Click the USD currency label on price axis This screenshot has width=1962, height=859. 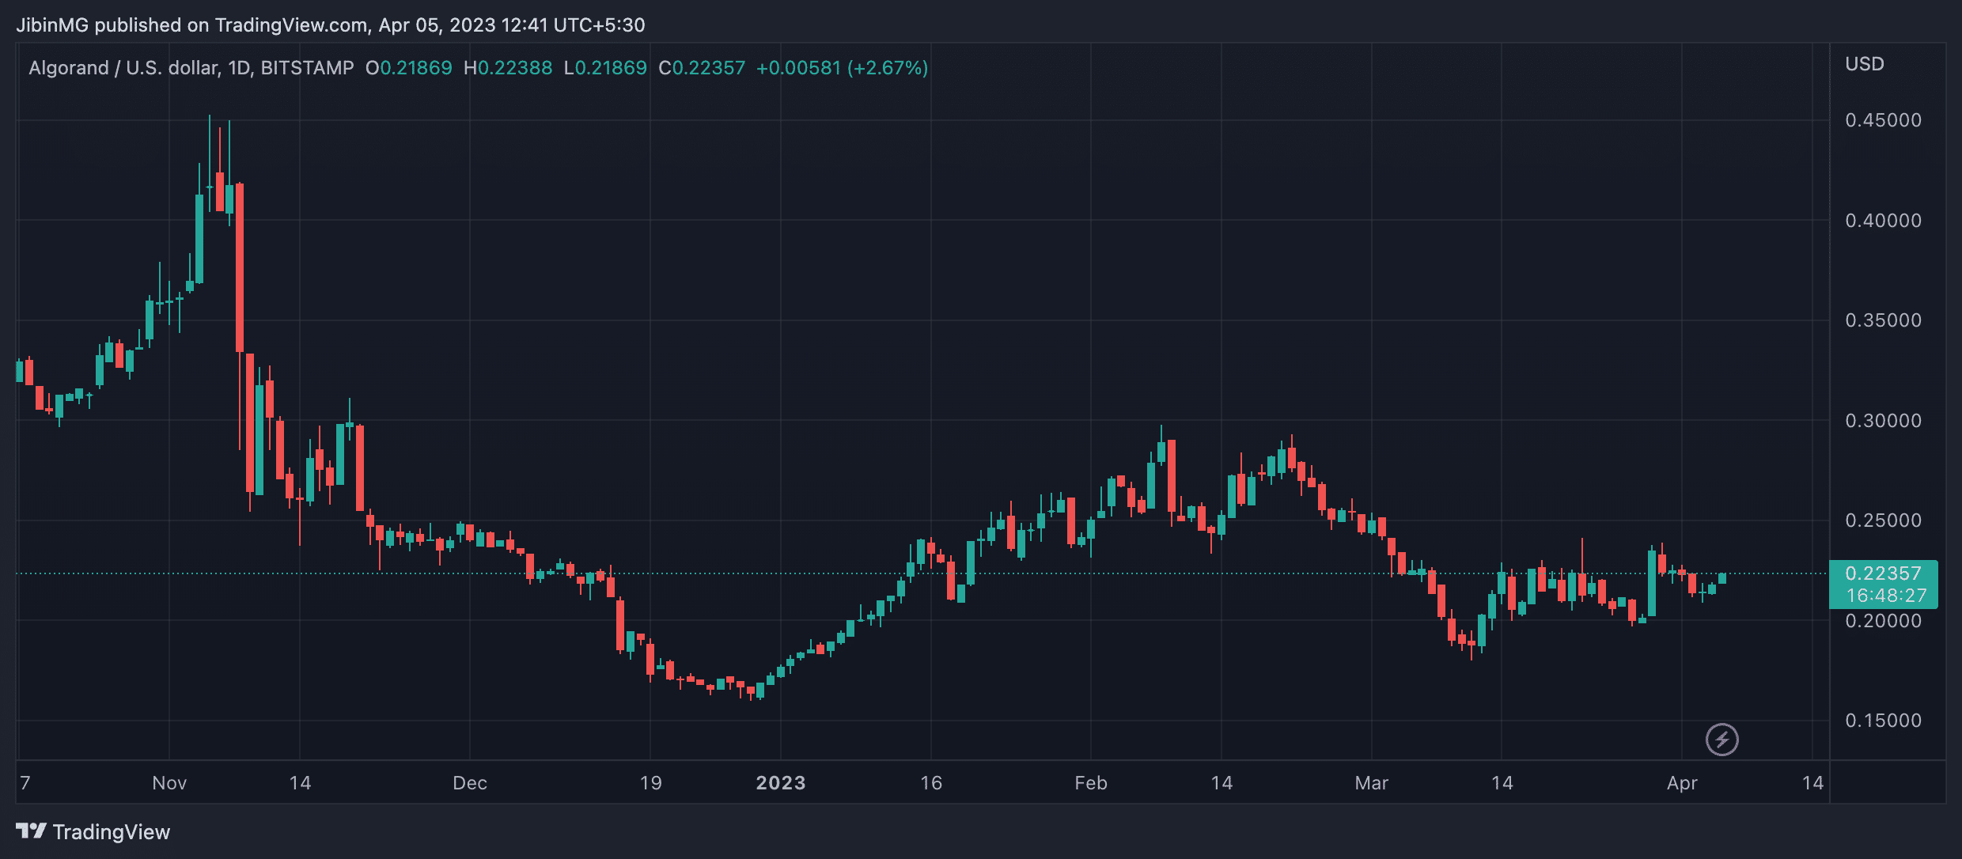coord(1865,64)
